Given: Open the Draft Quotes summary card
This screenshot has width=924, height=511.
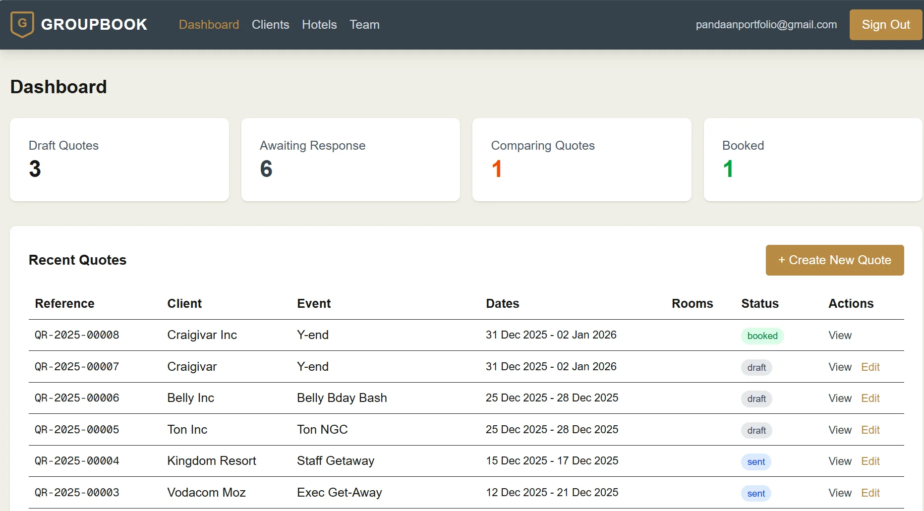Looking at the screenshot, I should click(x=119, y=160).
